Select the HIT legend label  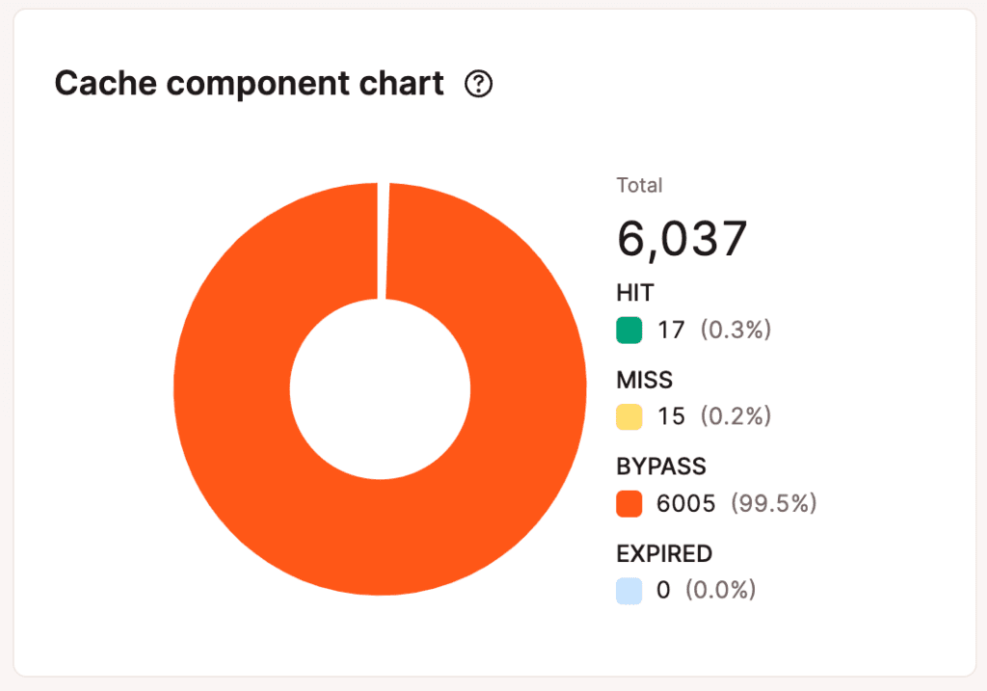pos(635,293)
